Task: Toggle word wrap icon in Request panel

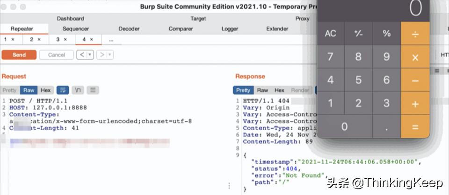Action: [x=62, y=90]
